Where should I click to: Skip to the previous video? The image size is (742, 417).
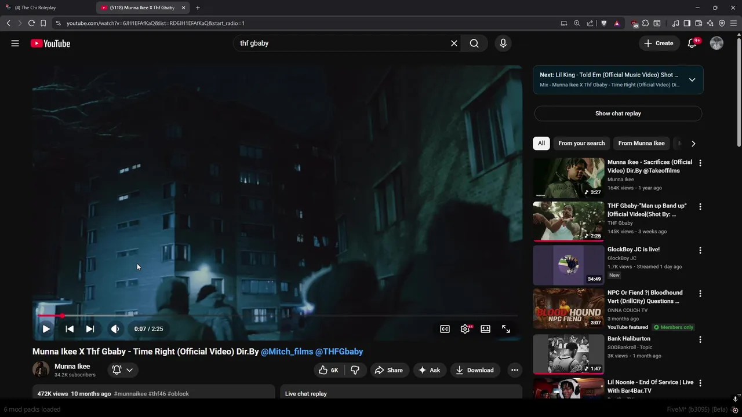pyautogui.click(x=70, y=329)
